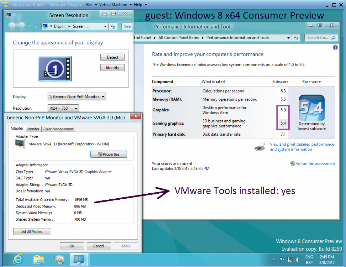Click the All Control Panel Items breadcrumb
The image size is (346, 267).
179,38
